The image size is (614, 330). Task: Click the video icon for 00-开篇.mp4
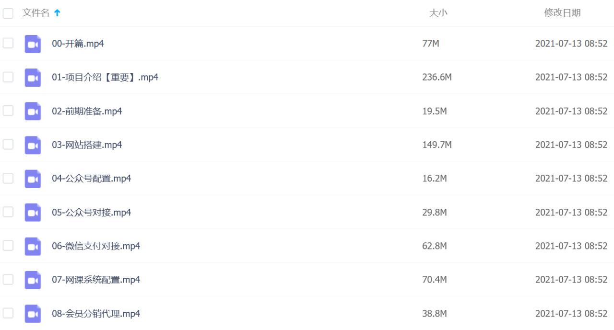click(x=33, y=44)
